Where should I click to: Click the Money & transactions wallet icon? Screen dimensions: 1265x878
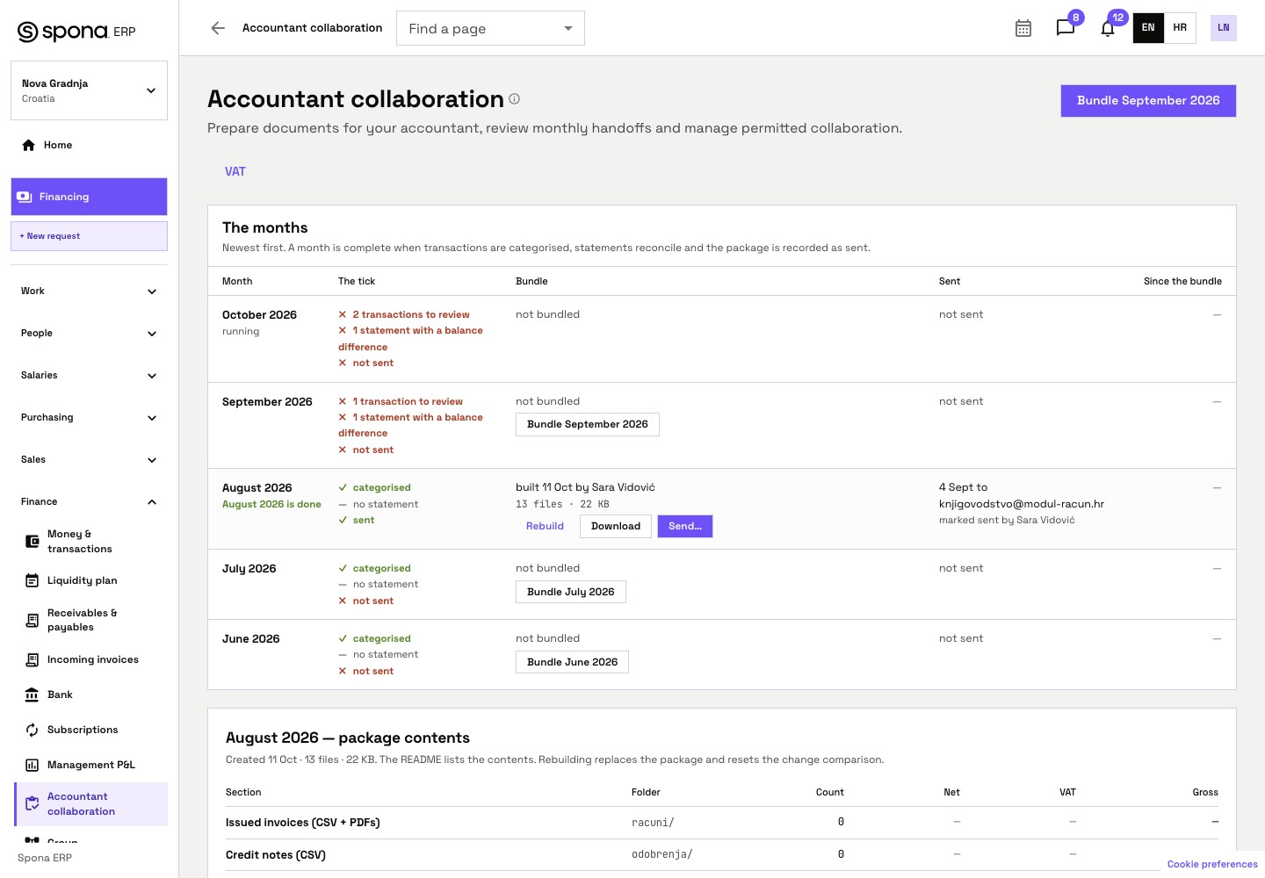click(32, 541)
